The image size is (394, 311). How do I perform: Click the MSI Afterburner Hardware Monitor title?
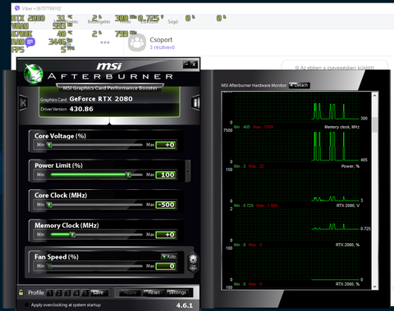coord(254,85)
